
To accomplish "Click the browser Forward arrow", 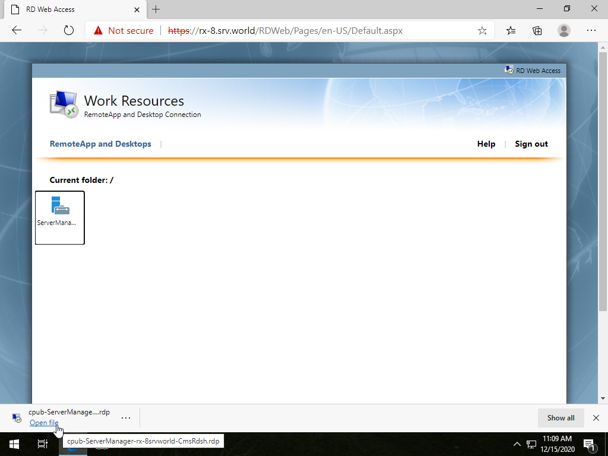I will 43,30.
